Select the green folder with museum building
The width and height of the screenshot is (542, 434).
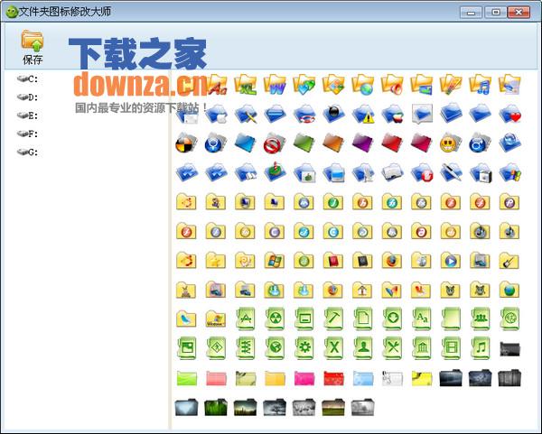pyautogui.click(x=421, y=348)
